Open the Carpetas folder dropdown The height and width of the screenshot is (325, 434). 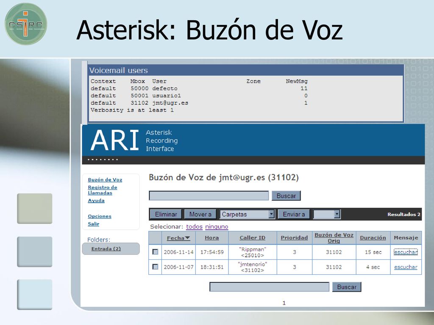(x=247, y=214)
